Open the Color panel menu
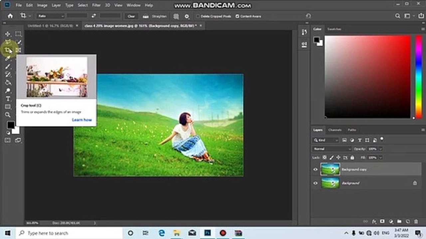The height and width of the screenshot is (239, 426). pos(423,29)
